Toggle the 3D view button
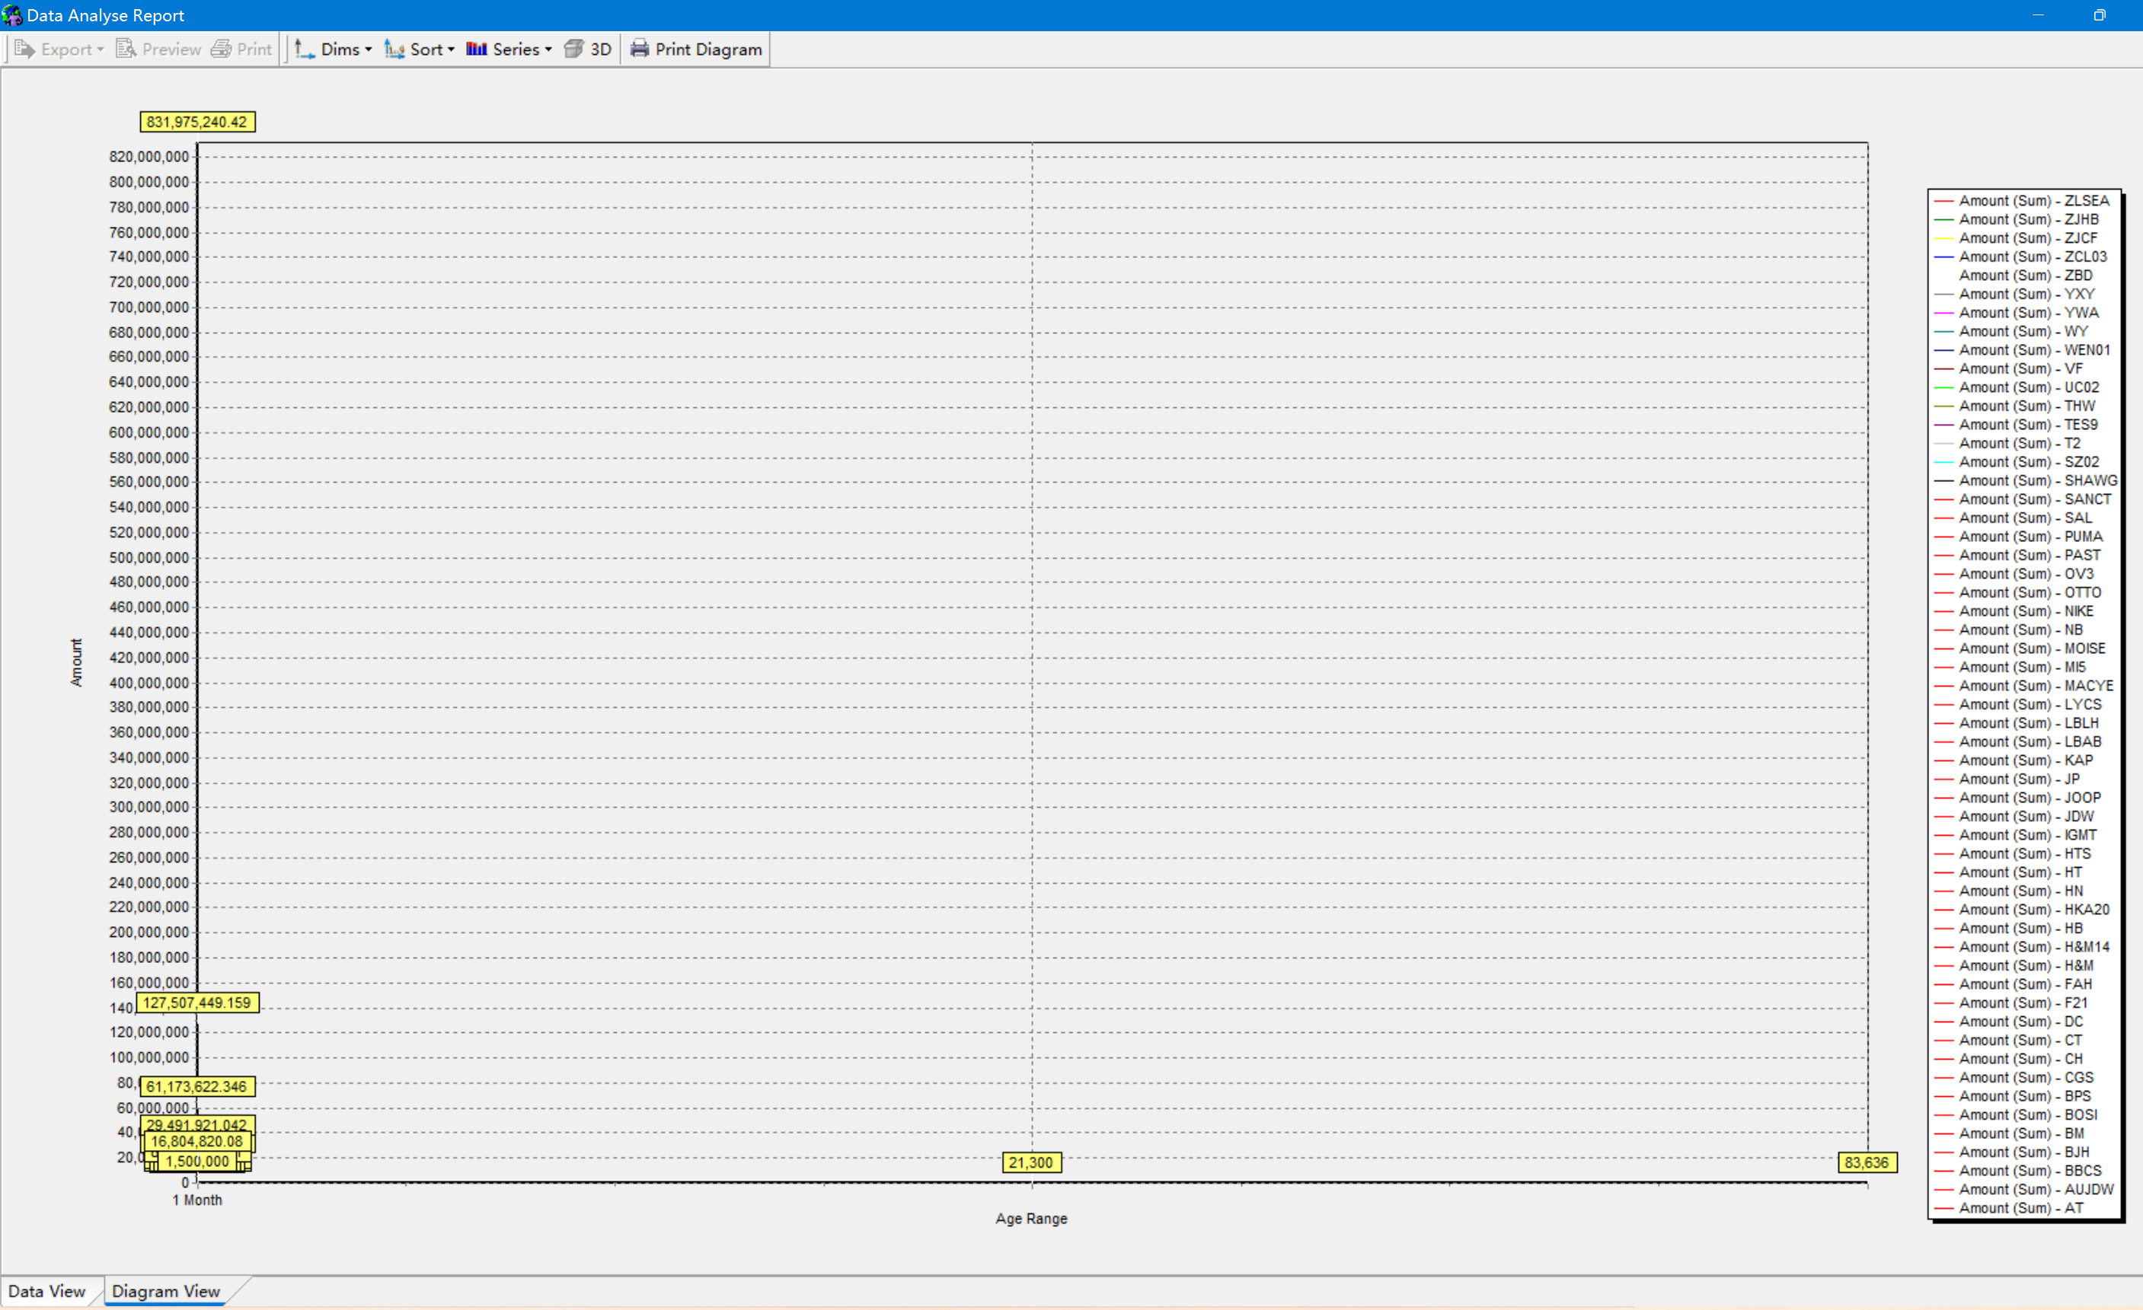 coord(588,49)
